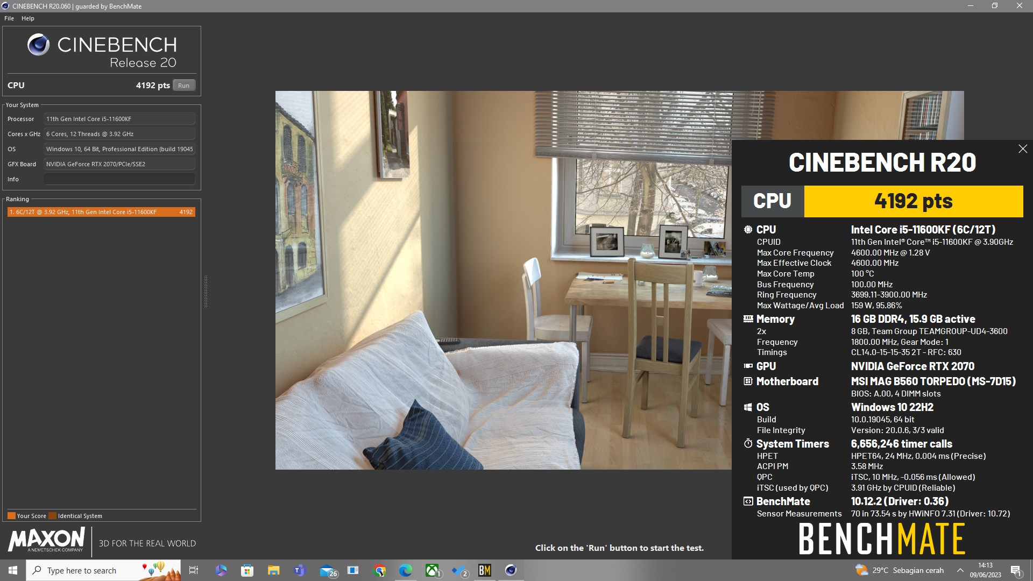
Task: Open Microsoft Teams from the taskbar
Action: pyautogui.click(x=300, y=570)
